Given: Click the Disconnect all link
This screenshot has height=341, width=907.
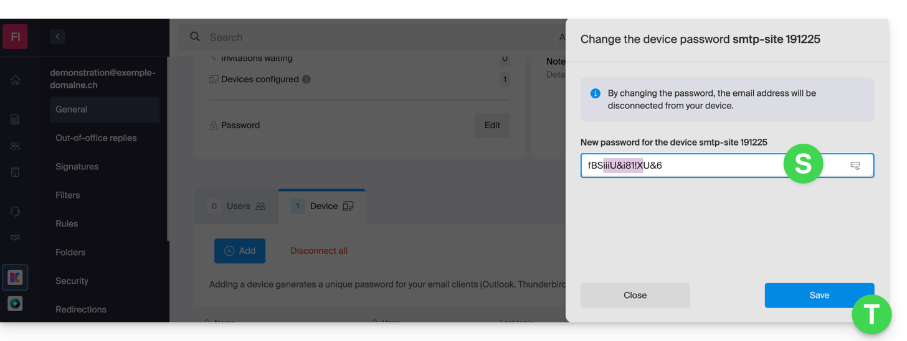Looking at the screenshot, I should pyautogui.click(x=319, y=251).
